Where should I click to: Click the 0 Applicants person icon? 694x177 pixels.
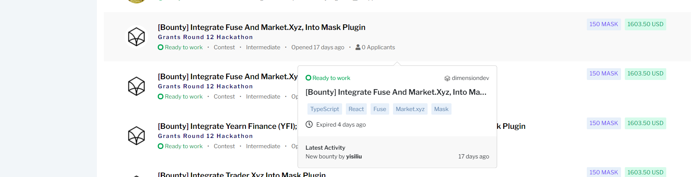tap(358, 47)
